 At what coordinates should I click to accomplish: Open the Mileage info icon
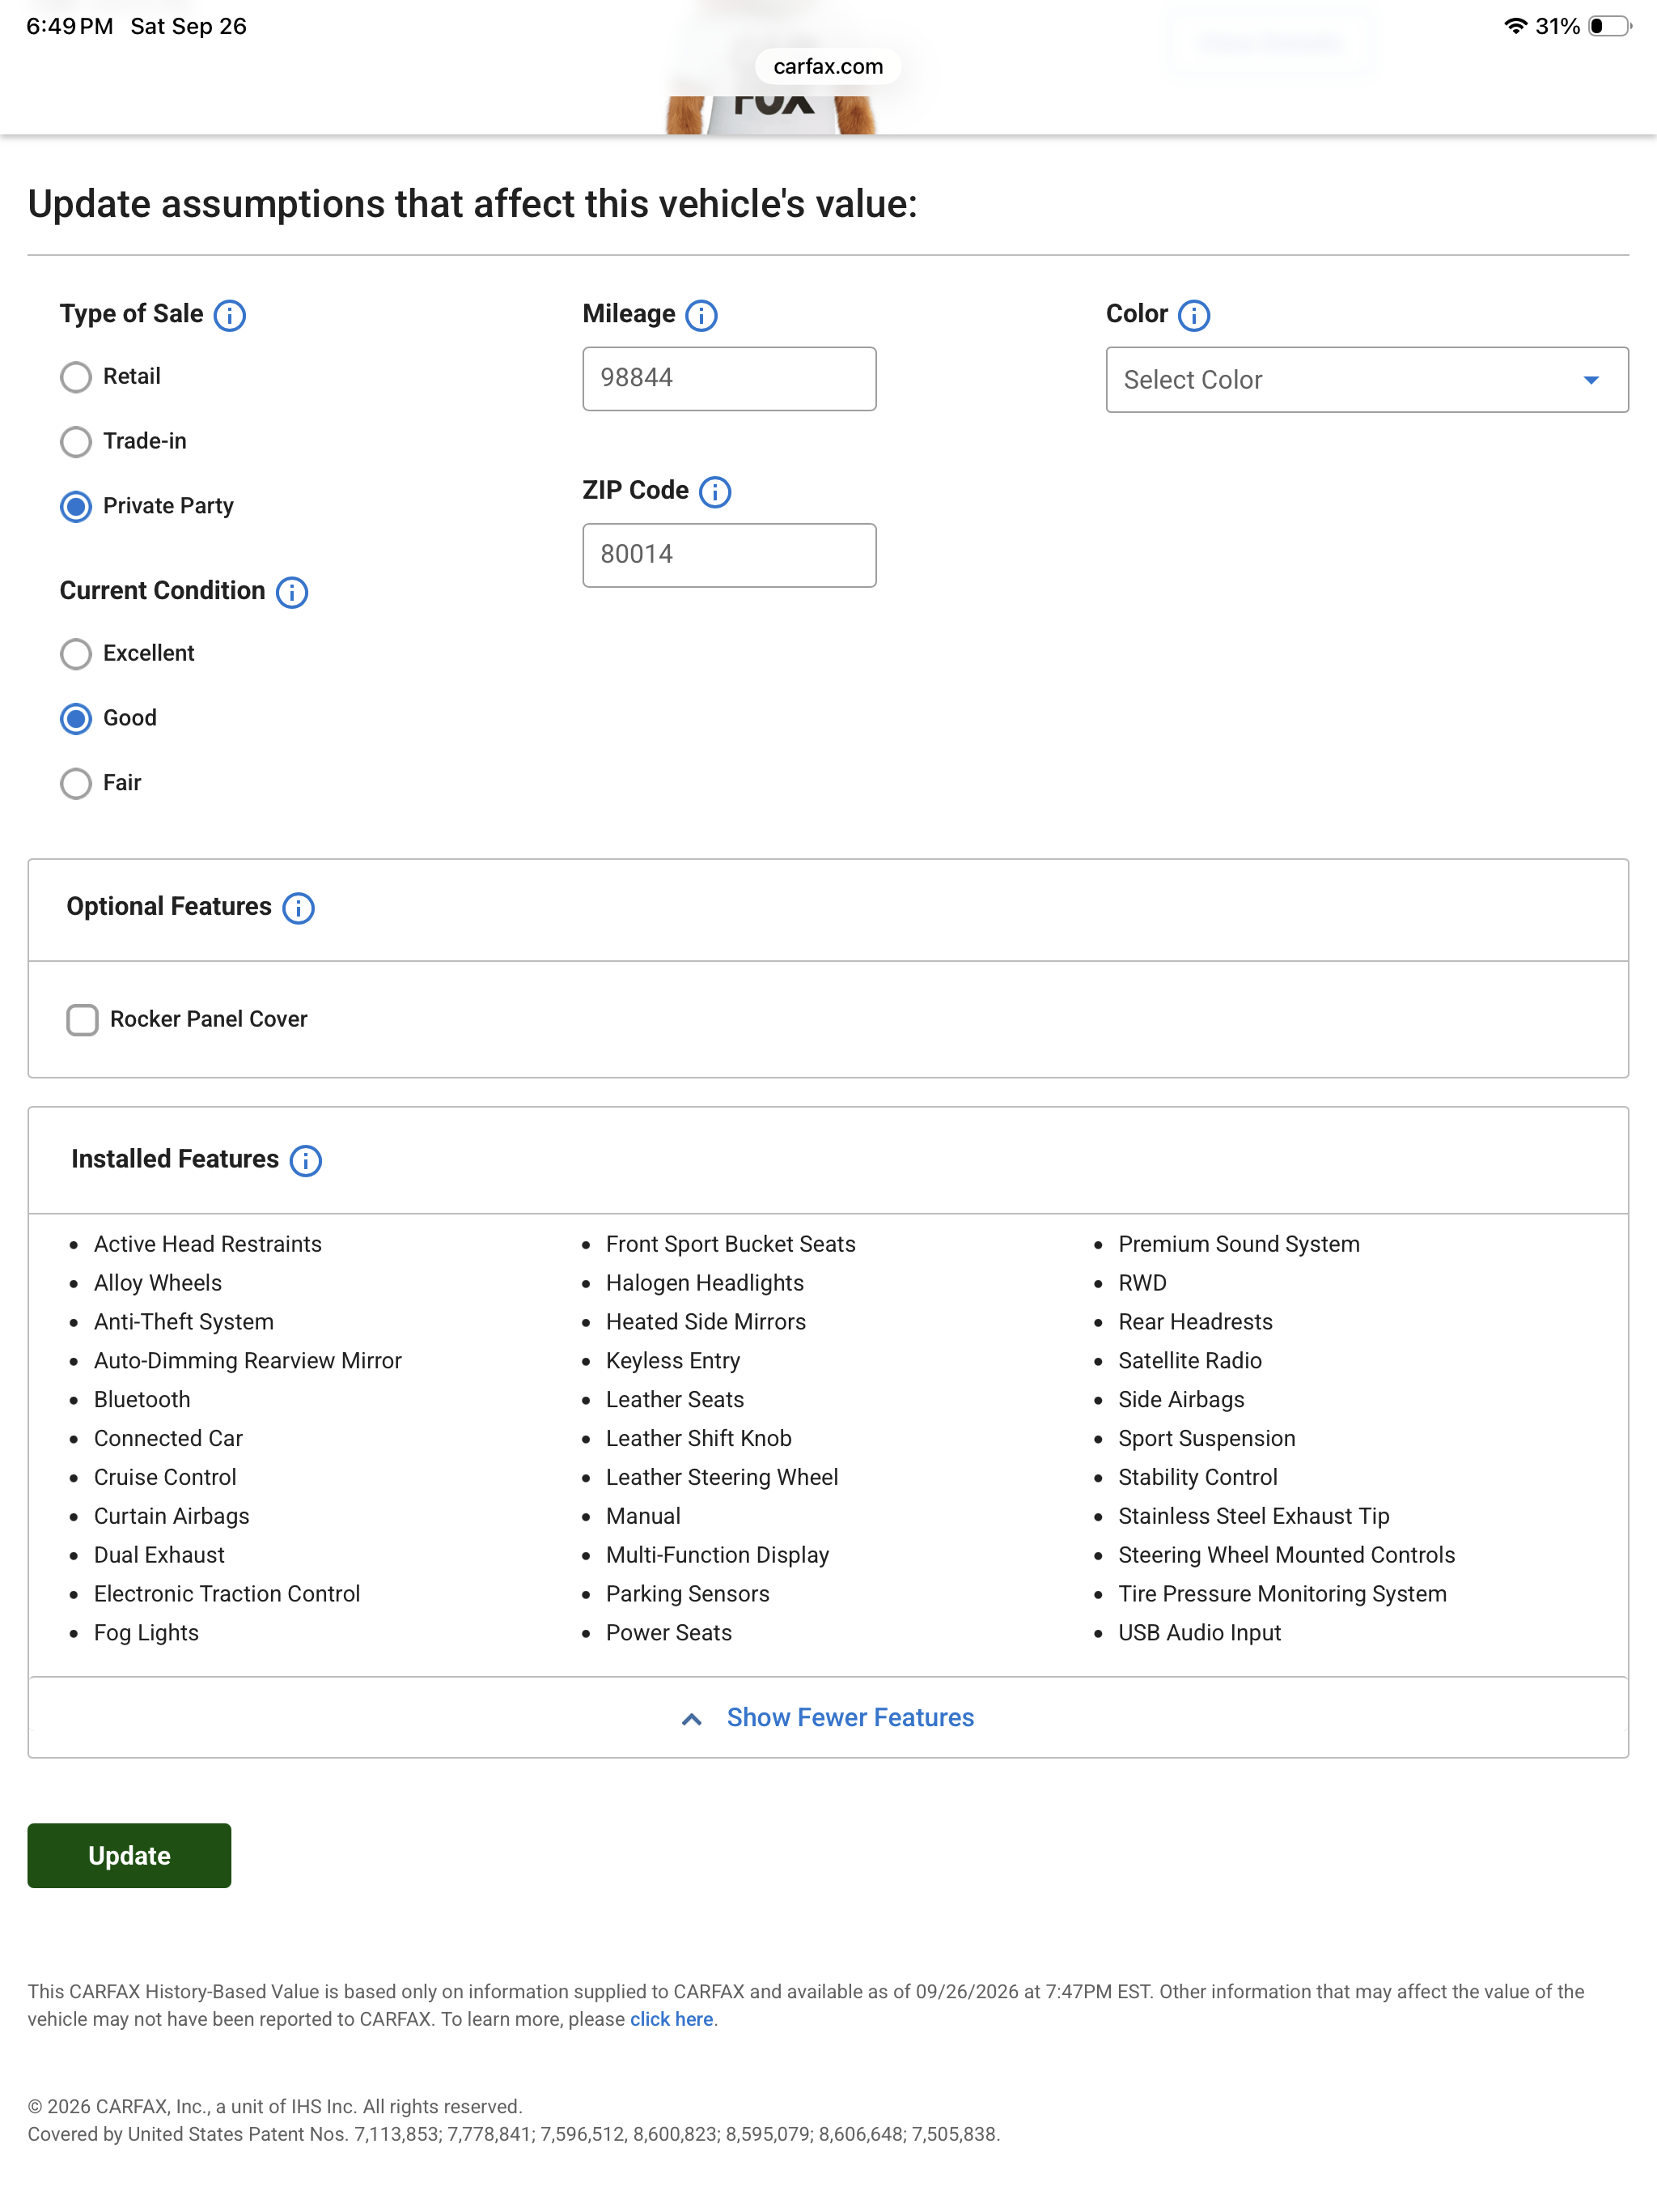point(701,315)
